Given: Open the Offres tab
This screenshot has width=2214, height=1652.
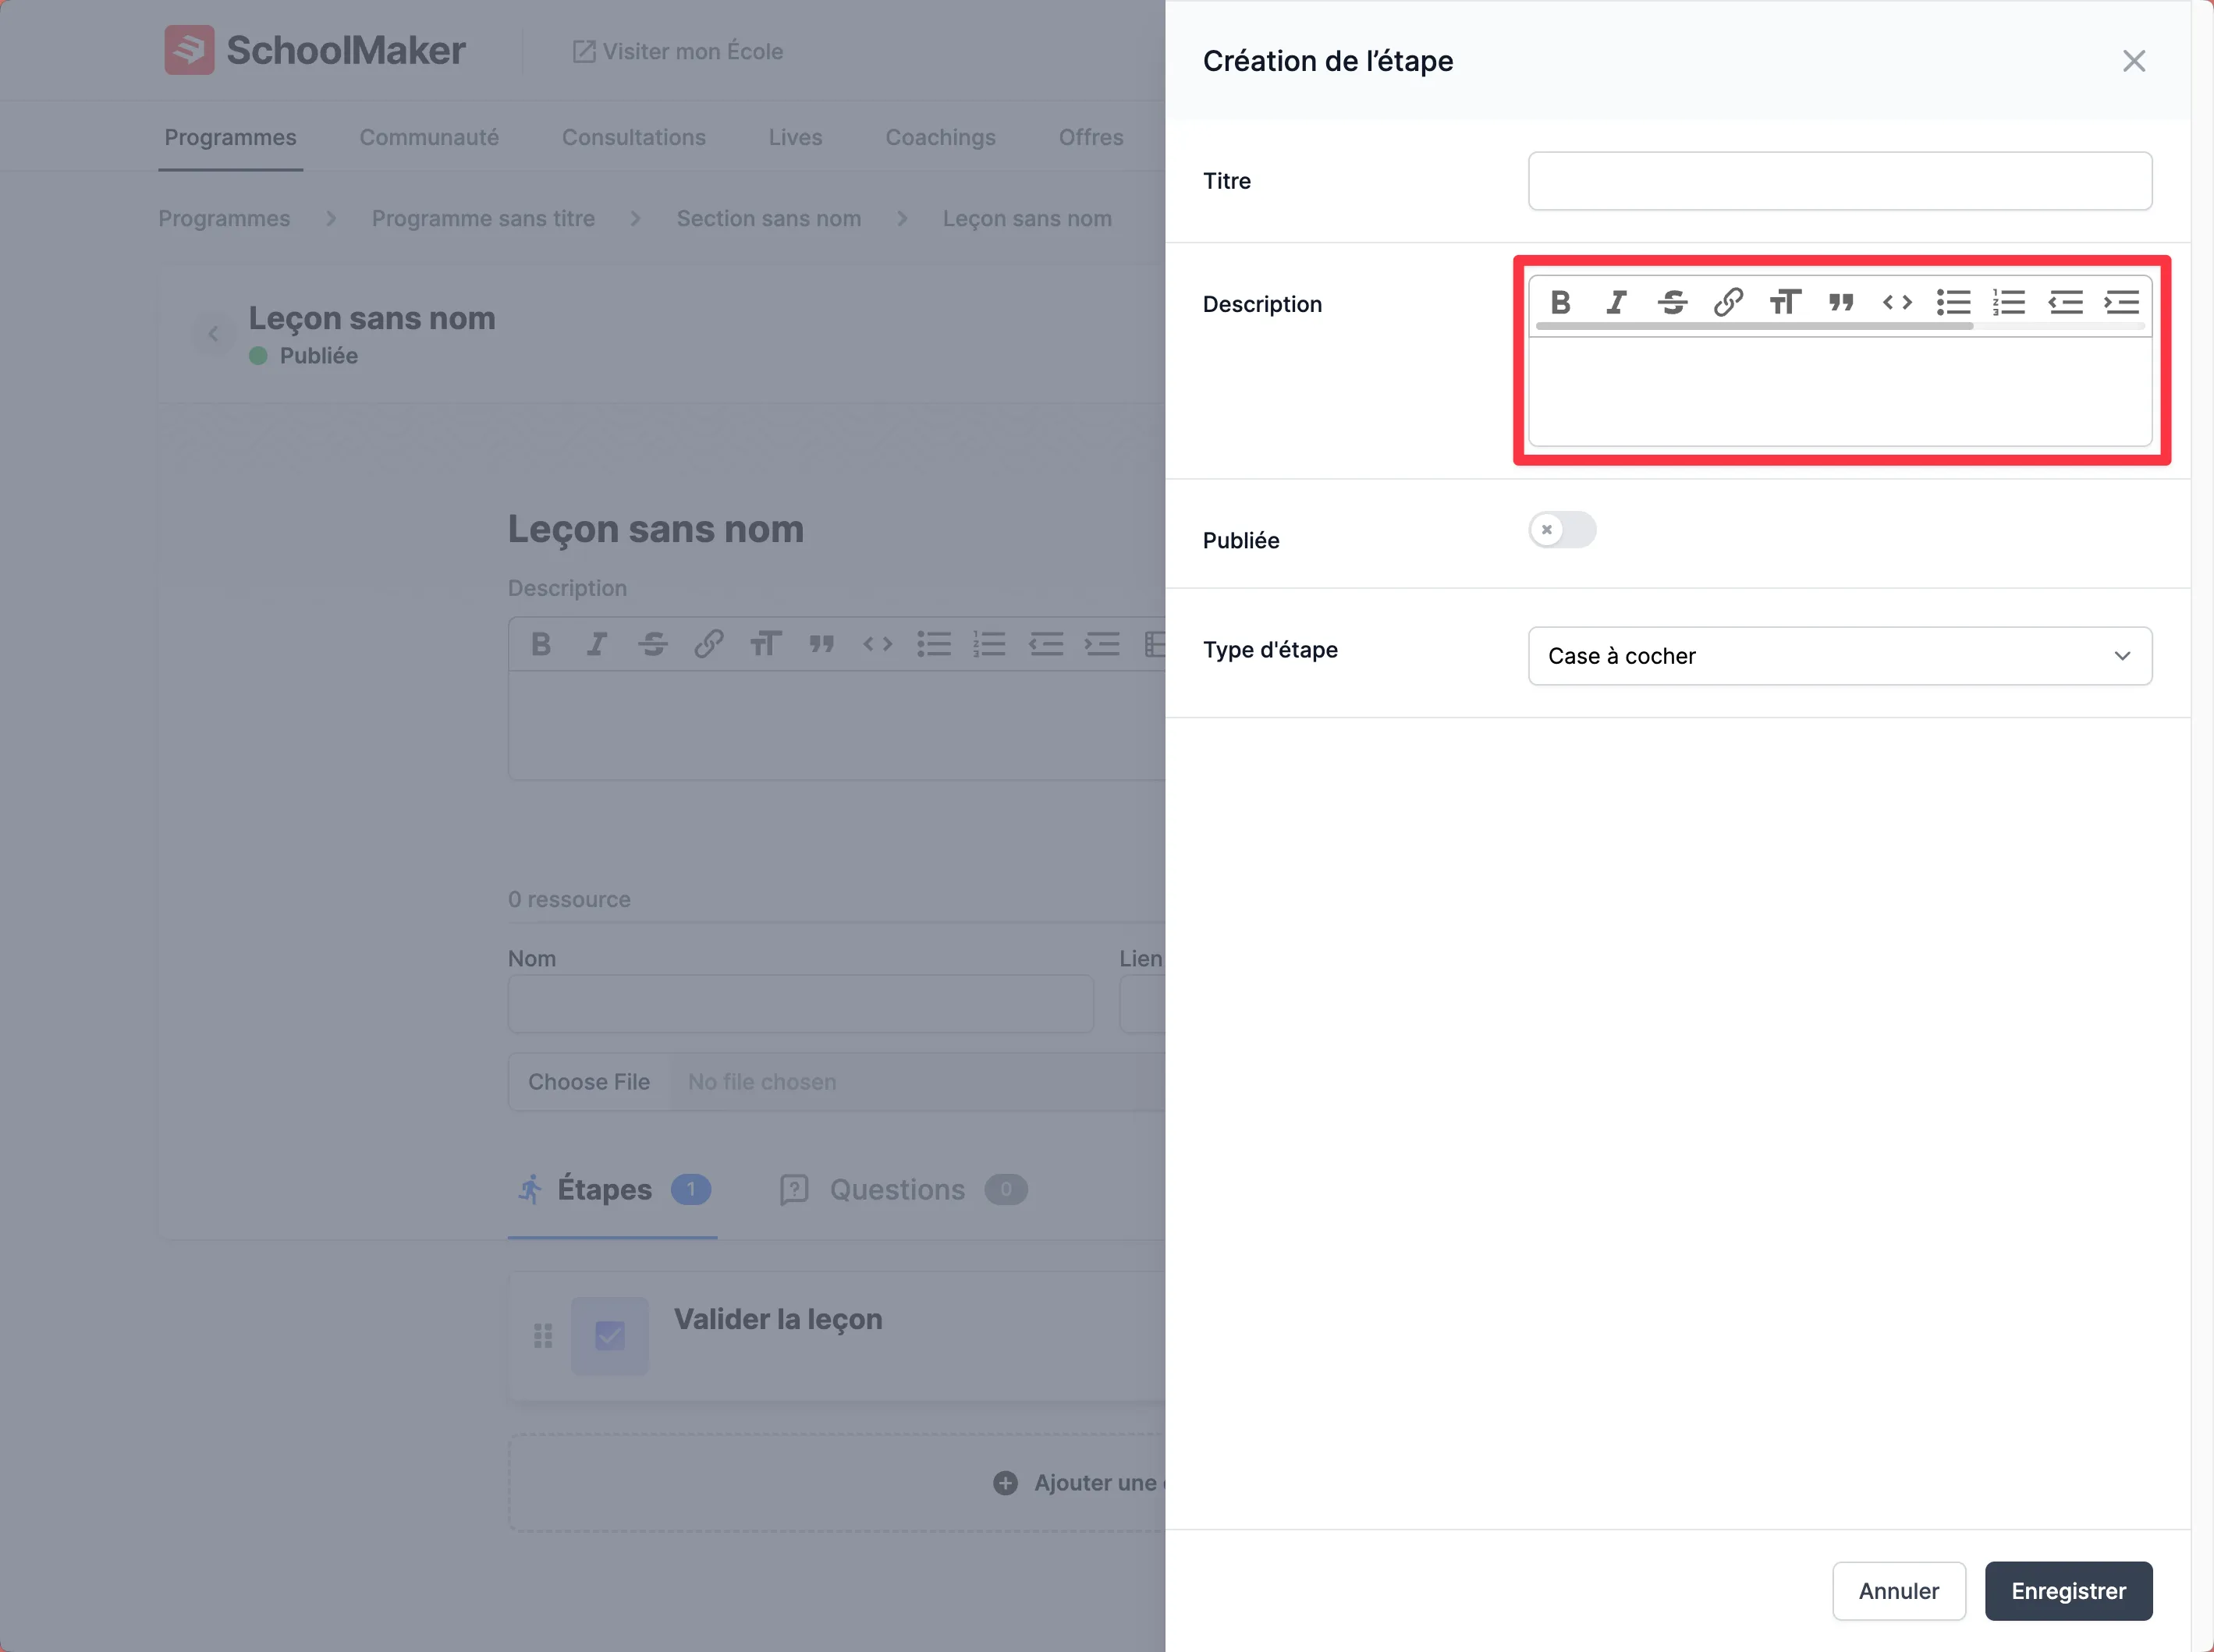Looking at the screenshot, I should click(x=1091, y=137).
